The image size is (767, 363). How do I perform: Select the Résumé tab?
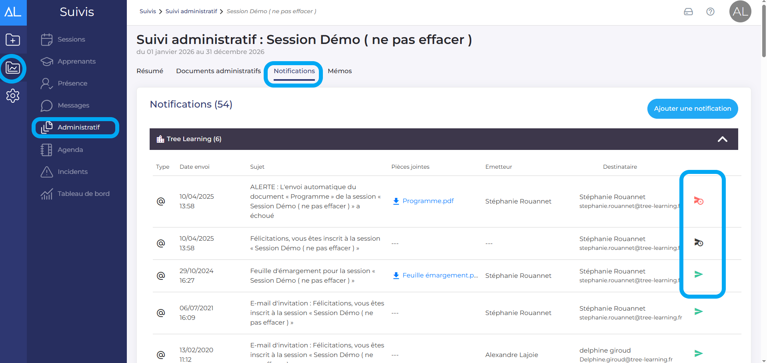coord(150,71)
